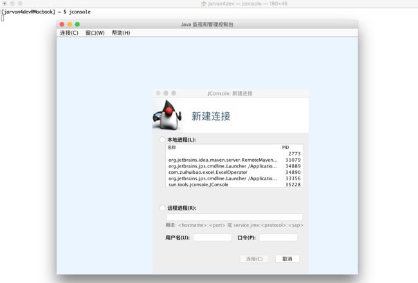Screen dimensions: 418x283
Task: Select the jps Launcher process with PID 34889
Action: coord(235,166)
